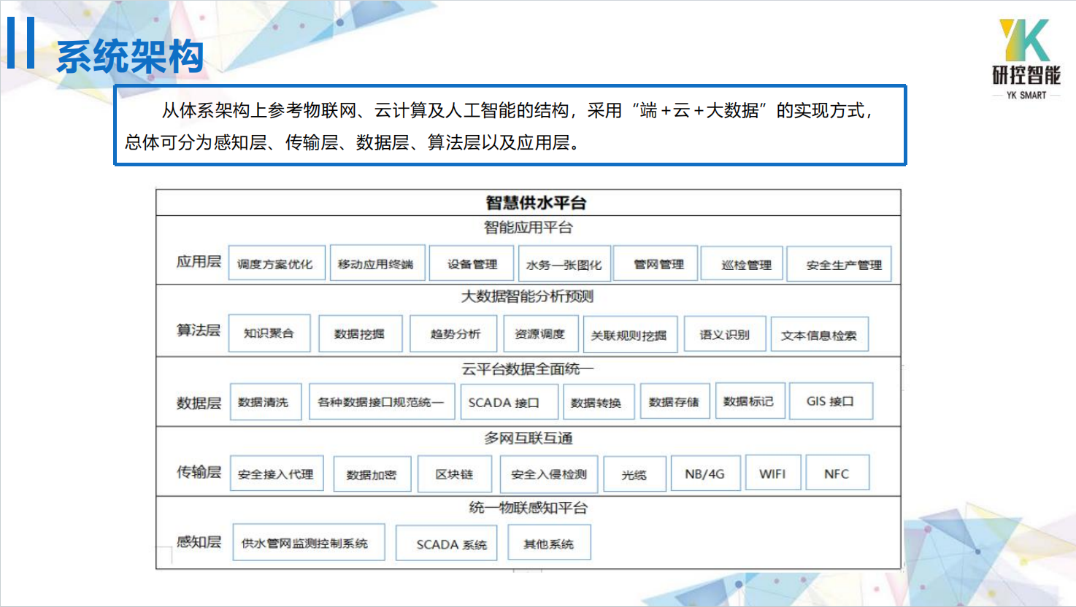
Task: Select the 知识聚合 box
Action: click(x=269, y=333)
